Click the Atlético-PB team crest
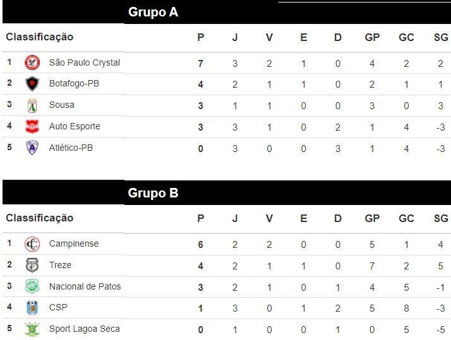The height and width of the screenshot is (340, 451). [32, 148]
